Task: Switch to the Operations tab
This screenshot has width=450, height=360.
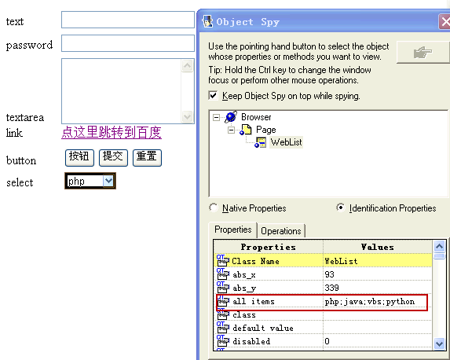Action: click(x=281, y=231)
